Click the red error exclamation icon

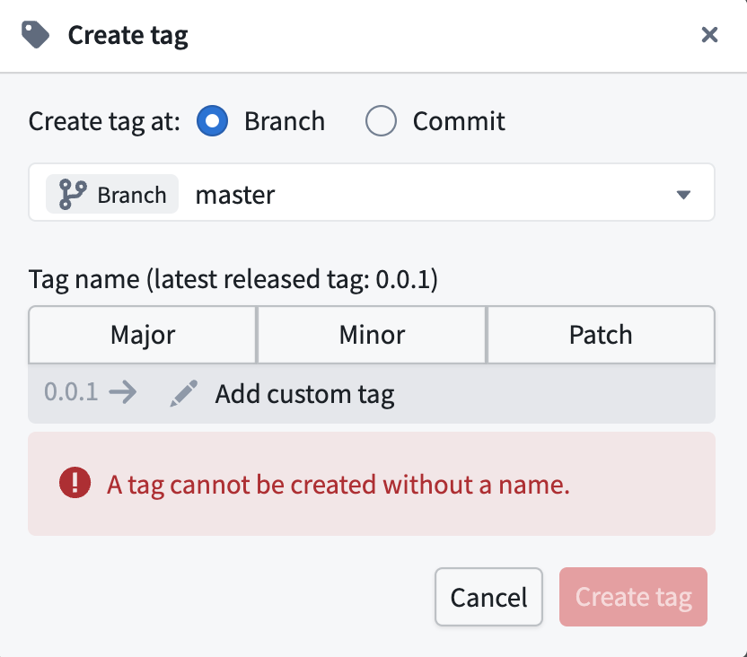75,483
